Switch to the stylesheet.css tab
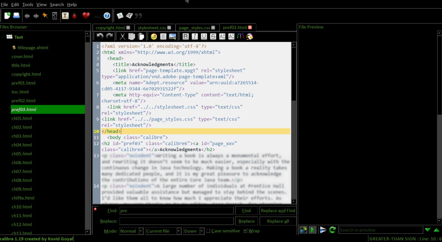442x242 pixels. [x=152, y=28]
